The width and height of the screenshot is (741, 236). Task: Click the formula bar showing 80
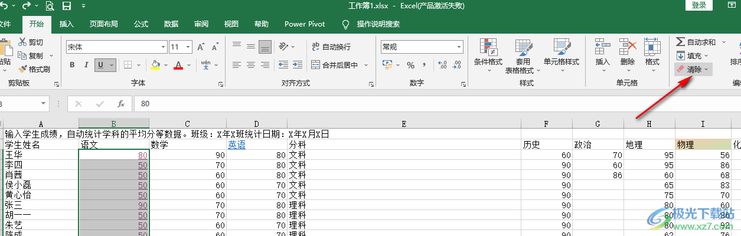437,103
